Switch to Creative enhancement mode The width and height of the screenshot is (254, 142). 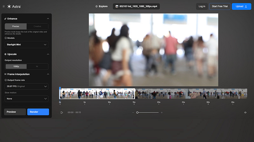coord(37,26)
